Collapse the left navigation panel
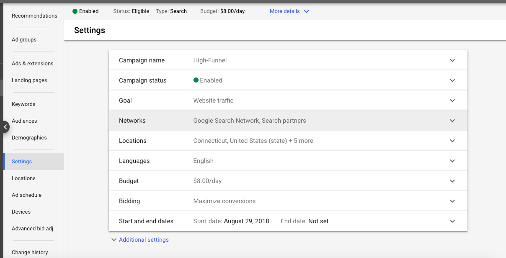 click(x=5, y=126)
